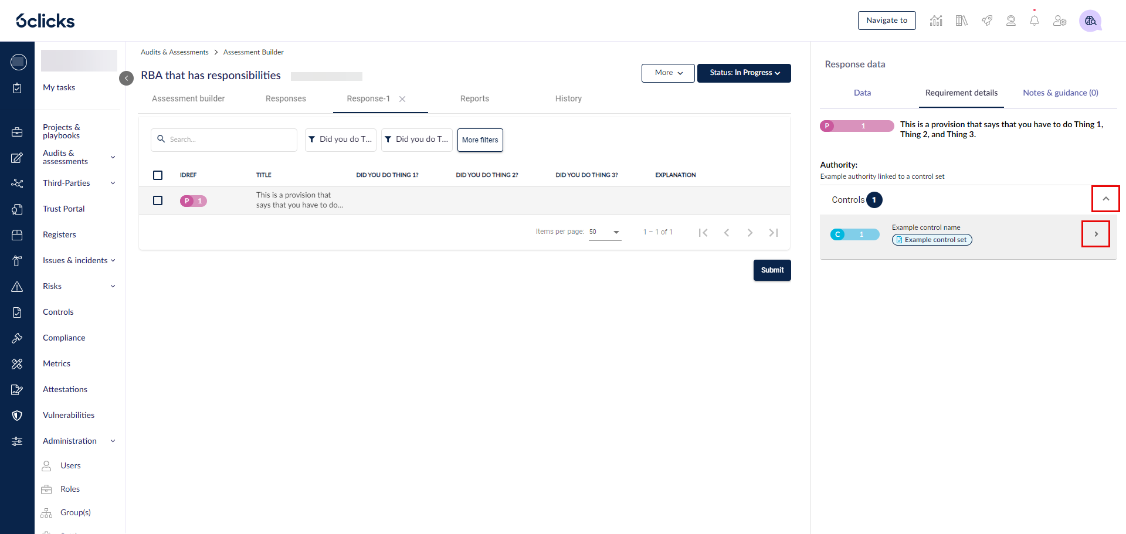Open the user settings icon in header
The width and height of the screenshot is (1126, 534).
coord(1059,21)
